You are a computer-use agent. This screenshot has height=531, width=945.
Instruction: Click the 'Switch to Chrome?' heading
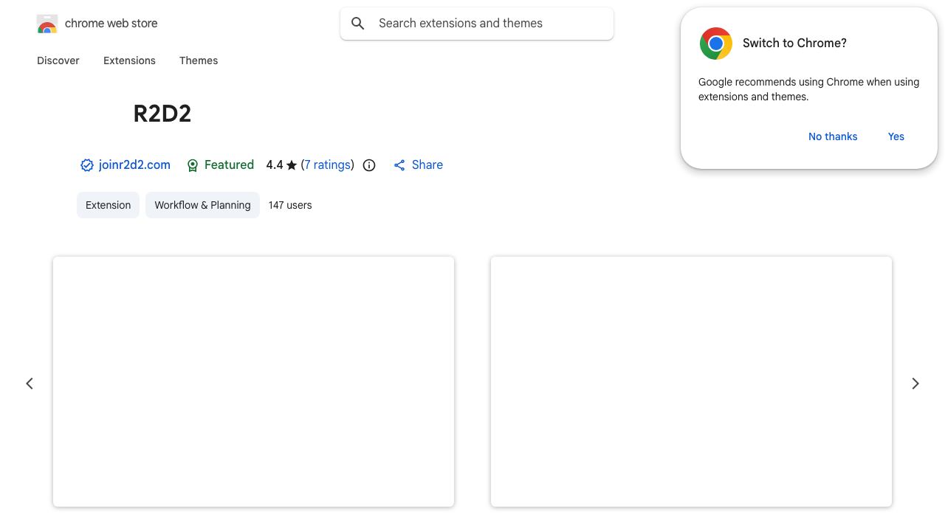[794, 44]
